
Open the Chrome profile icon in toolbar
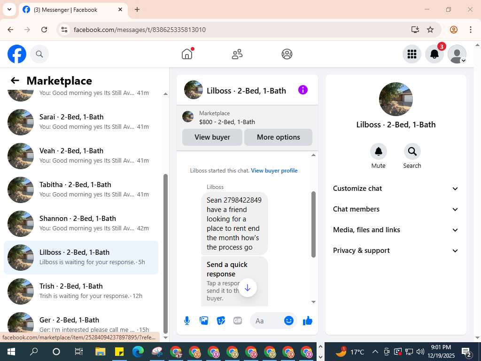point(454,30)
